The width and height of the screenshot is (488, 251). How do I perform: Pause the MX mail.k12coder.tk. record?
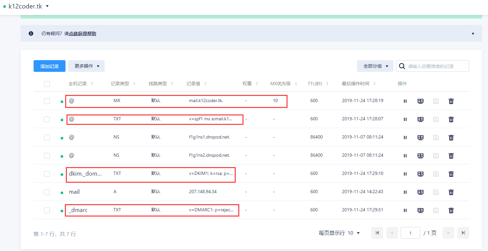coord(405,101)
